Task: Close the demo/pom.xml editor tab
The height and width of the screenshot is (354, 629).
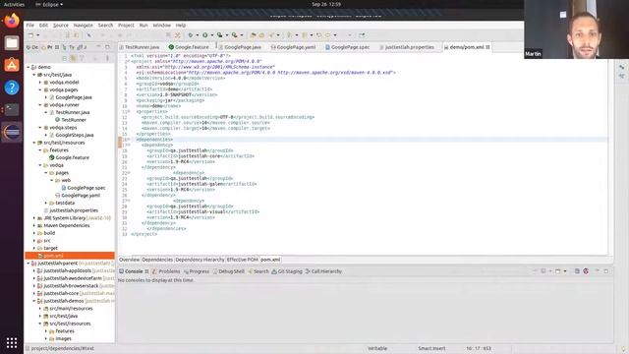Action: click(487, 47)
